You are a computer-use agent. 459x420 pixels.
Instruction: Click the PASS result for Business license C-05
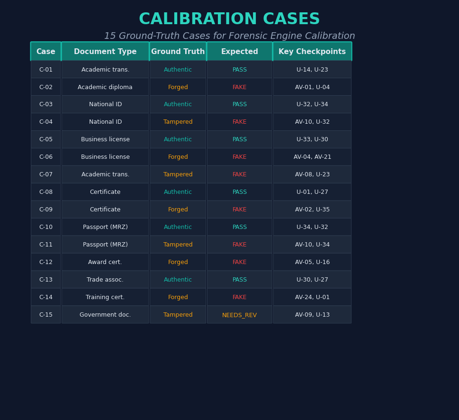(239, 139)
